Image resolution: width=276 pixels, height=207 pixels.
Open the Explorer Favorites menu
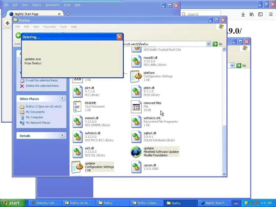point(50,27)
